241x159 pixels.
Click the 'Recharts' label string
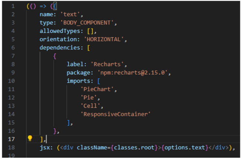pyautogui.click(x=107, y=64)
